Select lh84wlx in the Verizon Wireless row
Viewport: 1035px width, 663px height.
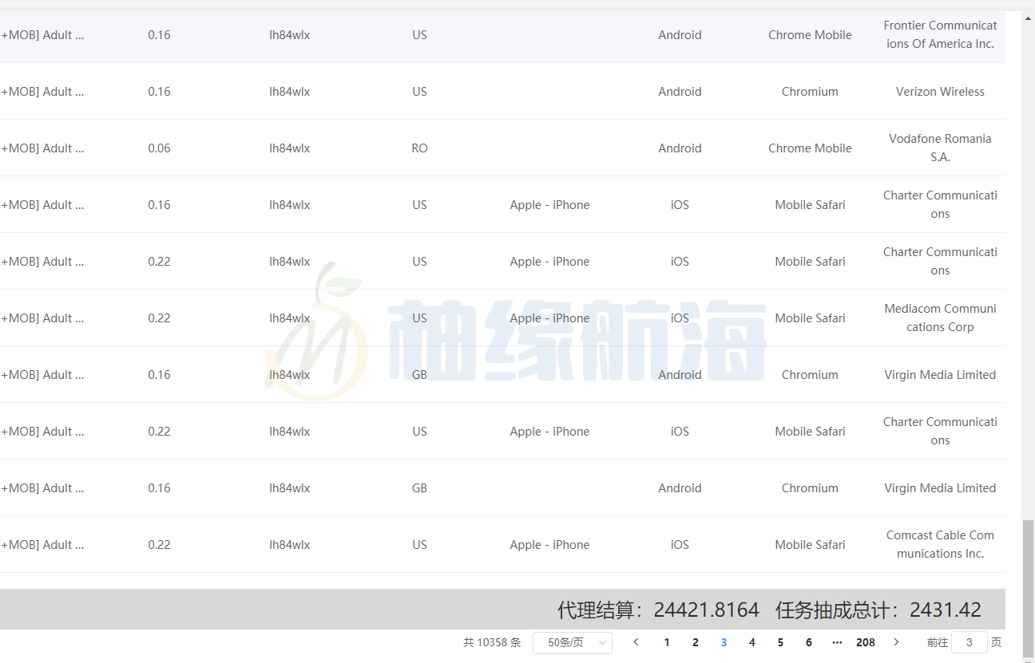tap(289, 92)
